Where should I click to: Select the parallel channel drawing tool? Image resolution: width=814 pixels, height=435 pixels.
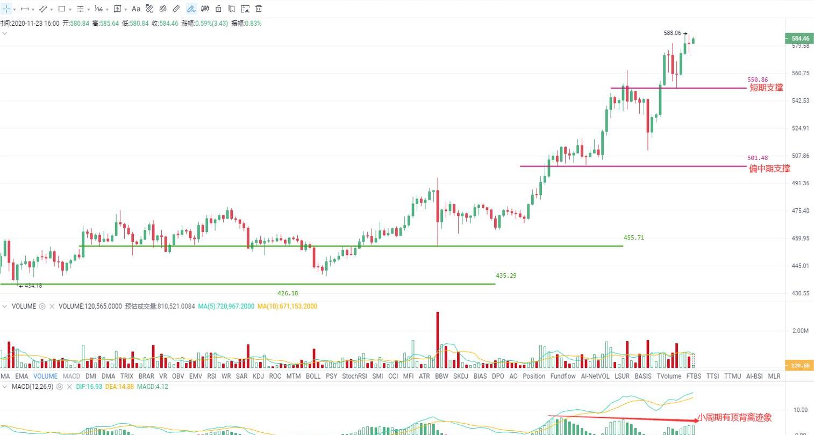(44, 9)
